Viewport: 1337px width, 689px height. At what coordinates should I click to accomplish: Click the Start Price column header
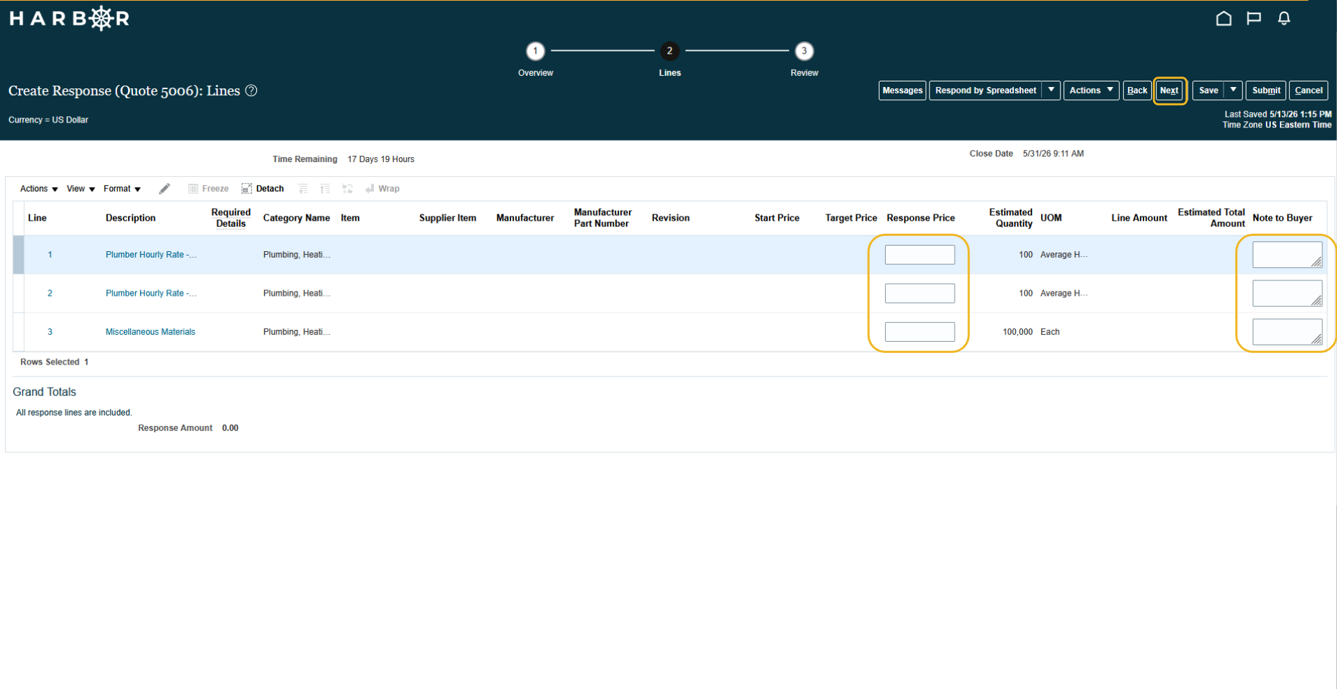click(x=777, y=218)
